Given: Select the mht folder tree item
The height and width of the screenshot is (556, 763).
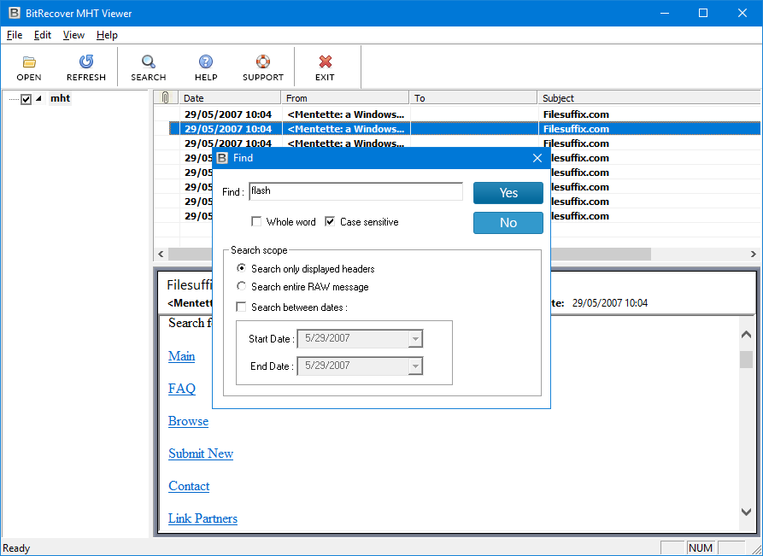Looking at the screenshot, I should click(x=61, y=98).
